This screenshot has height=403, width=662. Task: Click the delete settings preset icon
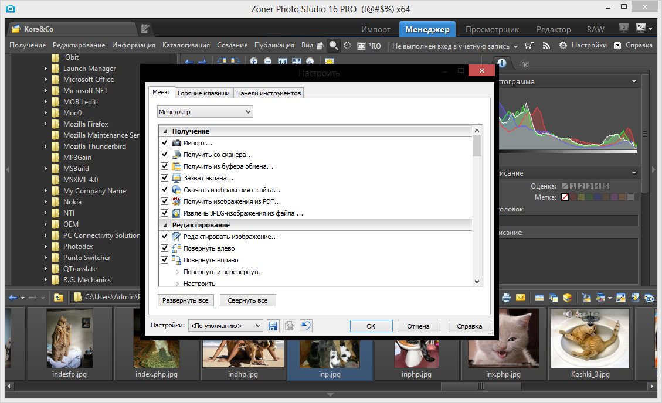(289, 326)
